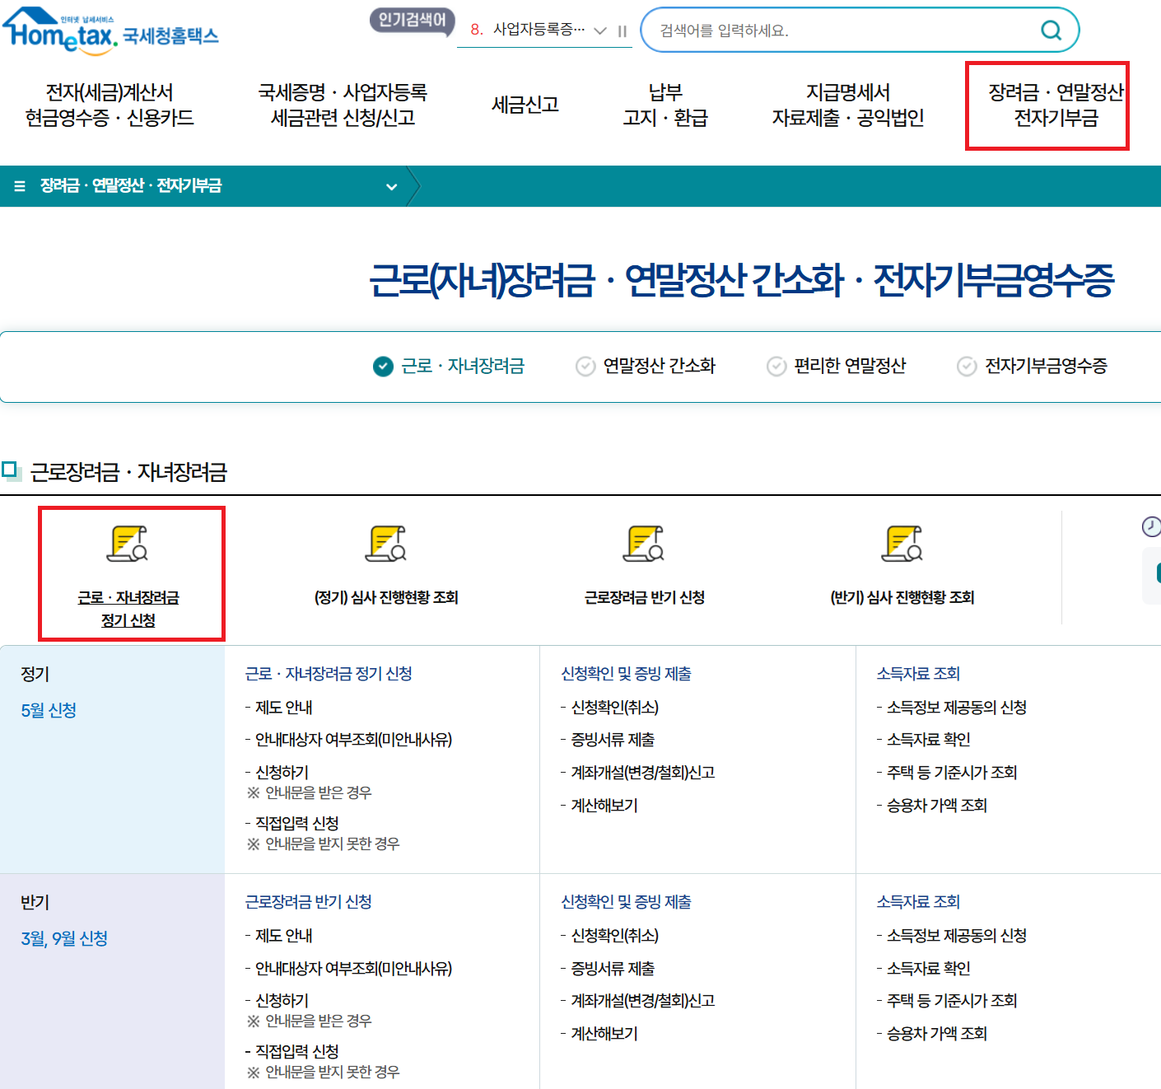This screenshot has height=1089, width=1161.
Task: Click 신청하기 under 반기 신청
Action: click(x=282, y=1000)
